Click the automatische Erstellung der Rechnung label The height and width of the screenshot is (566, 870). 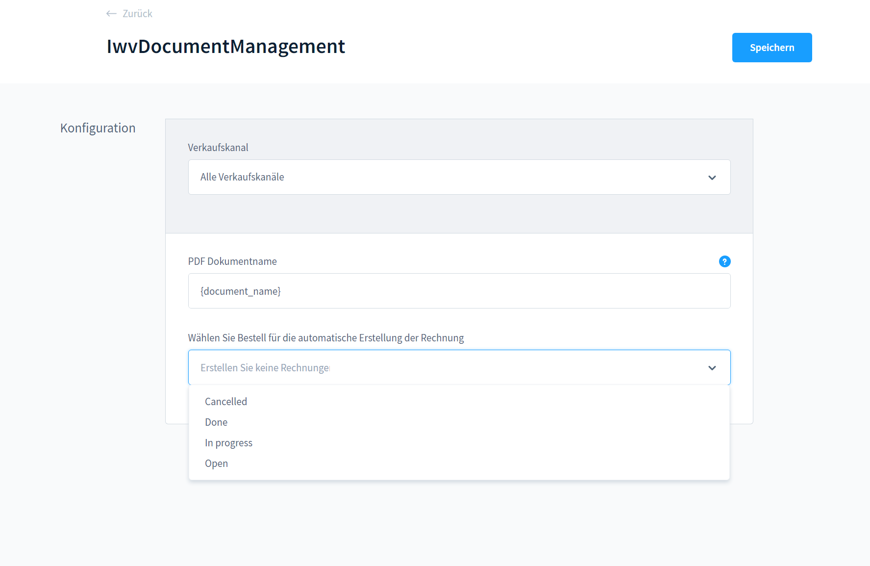[x=325, y=338]
